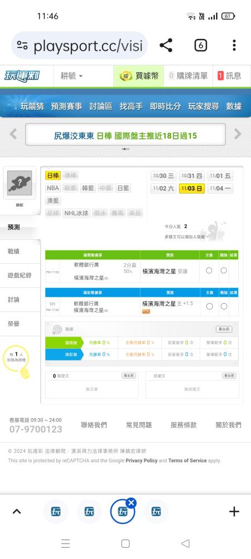This screenshot has width=251, height=559.
Task: Add a new tab with the plus icon
Action: point(234,512)
